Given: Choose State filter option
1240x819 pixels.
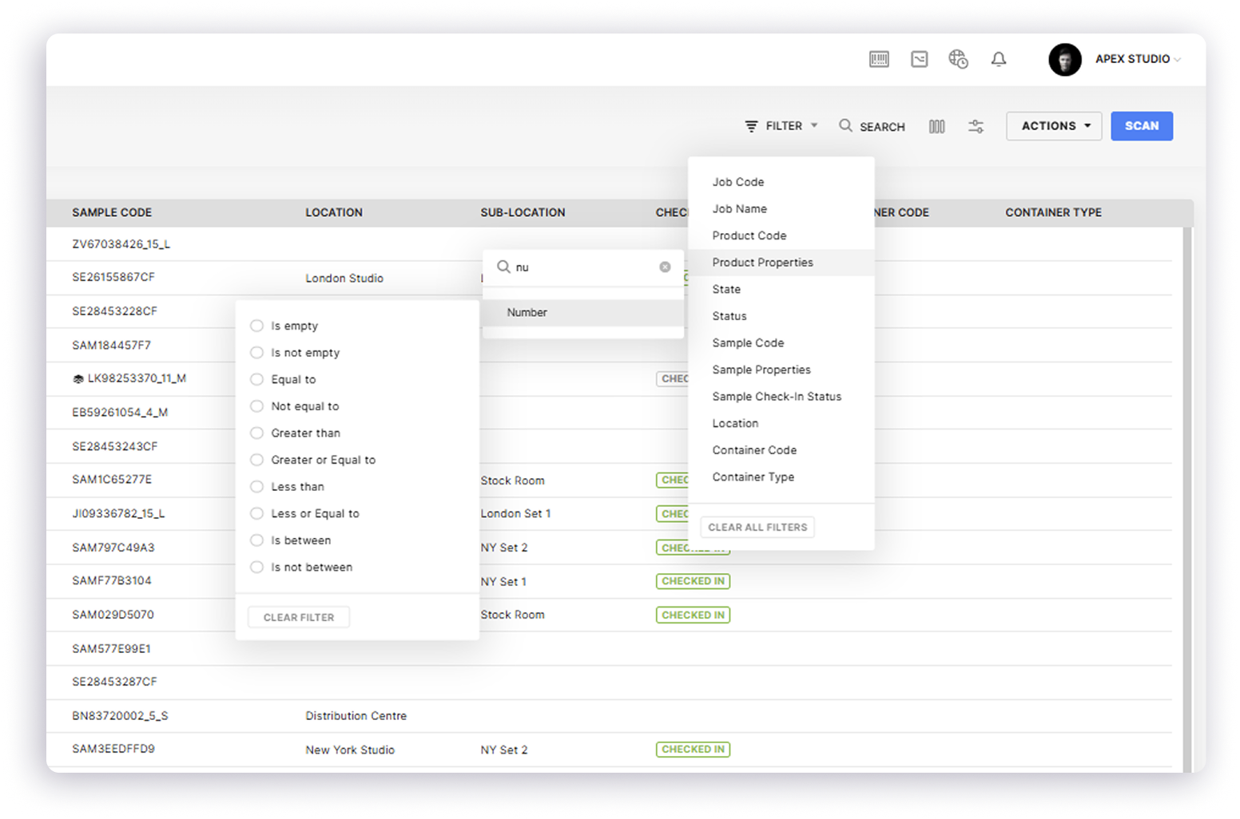Looking at the screenshot, I should (x=781, y=289).
